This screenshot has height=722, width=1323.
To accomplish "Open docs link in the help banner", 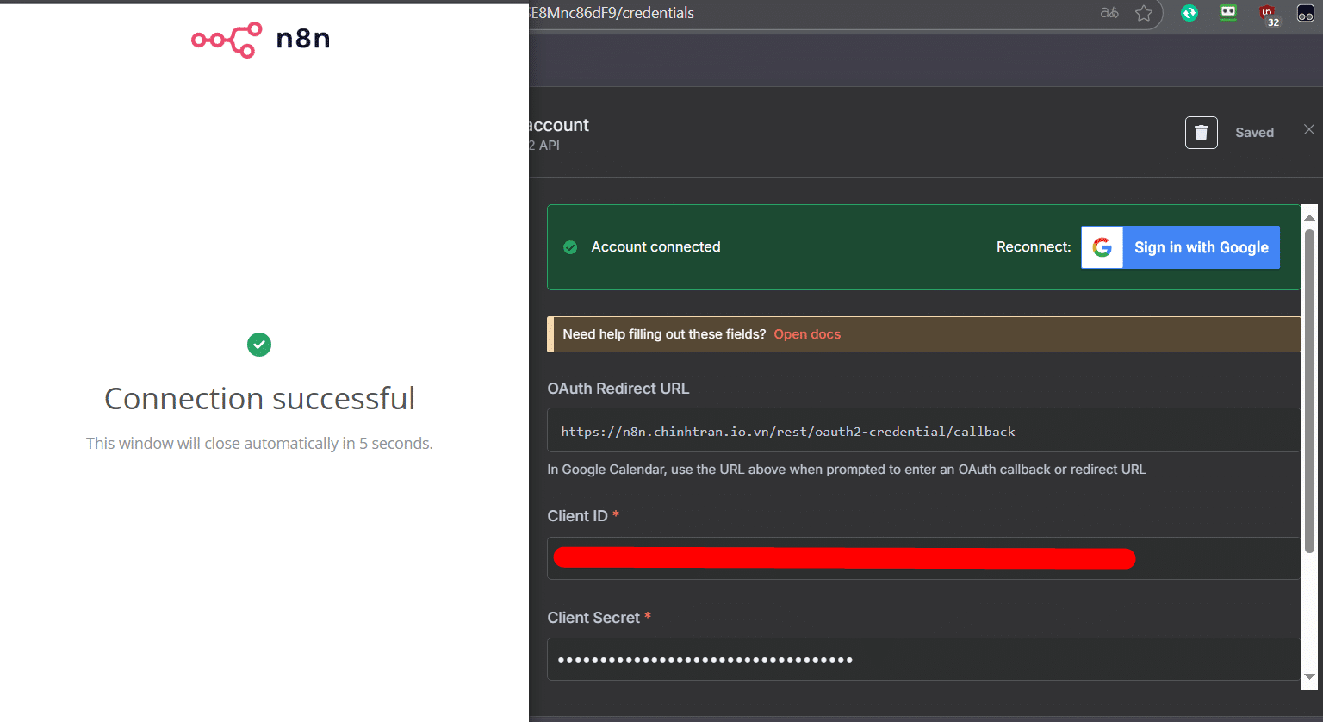I will (807, 334).
